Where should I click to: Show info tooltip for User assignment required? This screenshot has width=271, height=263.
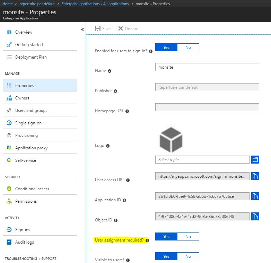147,240
